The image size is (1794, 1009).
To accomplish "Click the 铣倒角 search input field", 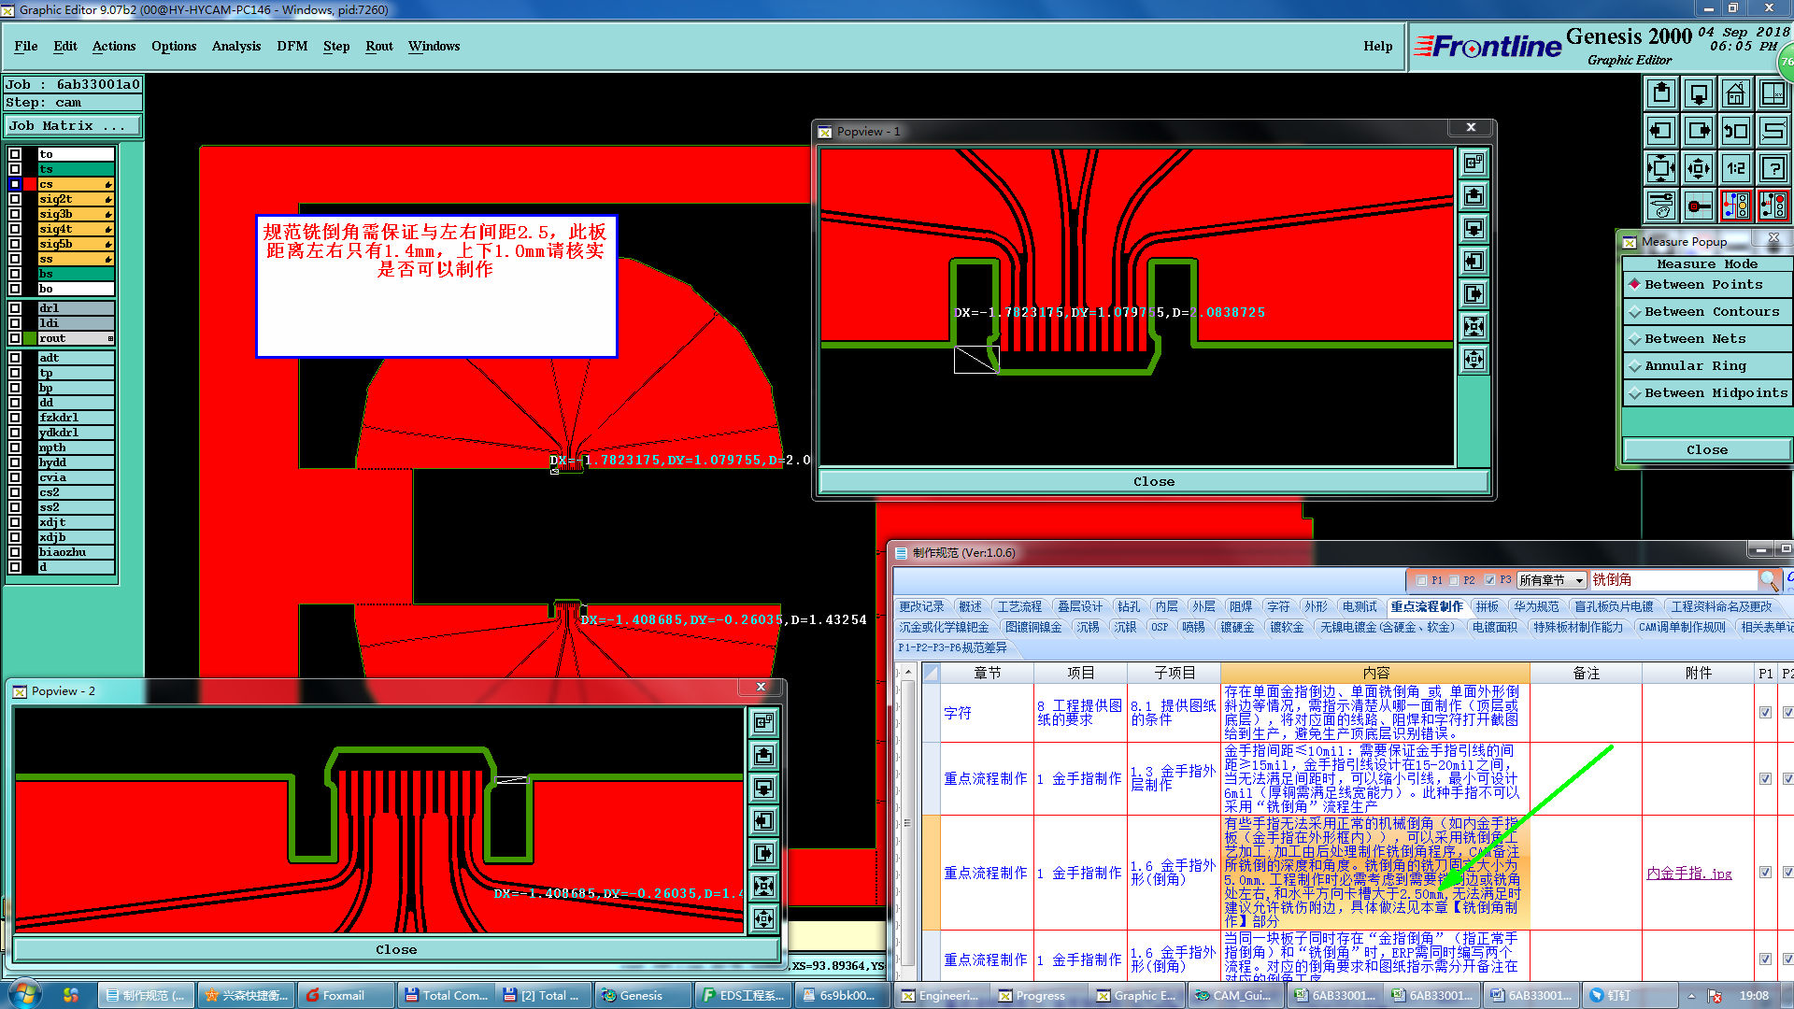I will tap(1673, 580).
